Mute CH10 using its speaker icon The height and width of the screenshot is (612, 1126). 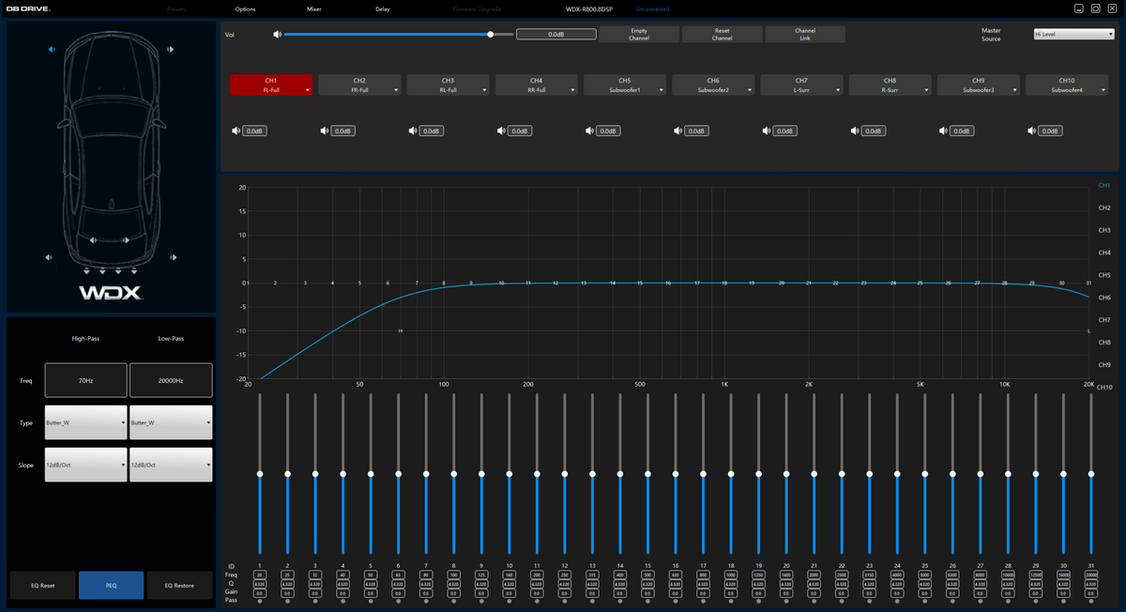(x=1032, y=131)
